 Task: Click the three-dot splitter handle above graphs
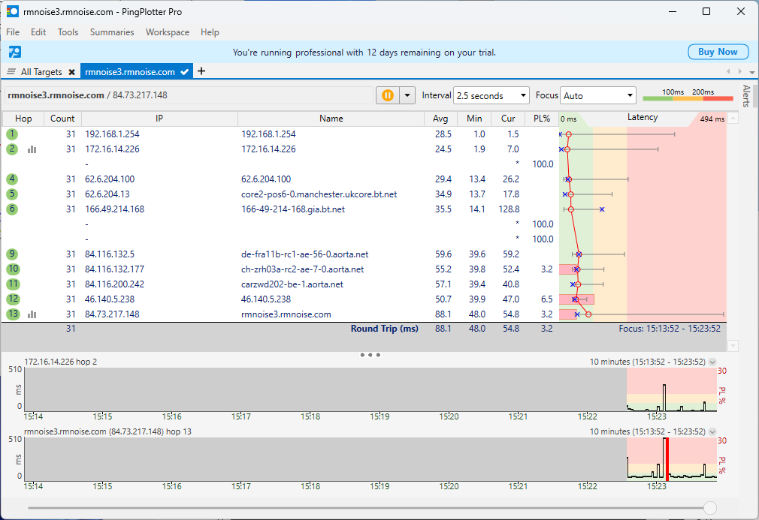(370, 355)
